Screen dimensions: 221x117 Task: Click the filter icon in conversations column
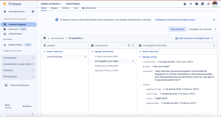(x=129, y=46)
